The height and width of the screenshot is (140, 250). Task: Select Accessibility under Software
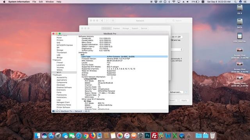click(62, 77)
